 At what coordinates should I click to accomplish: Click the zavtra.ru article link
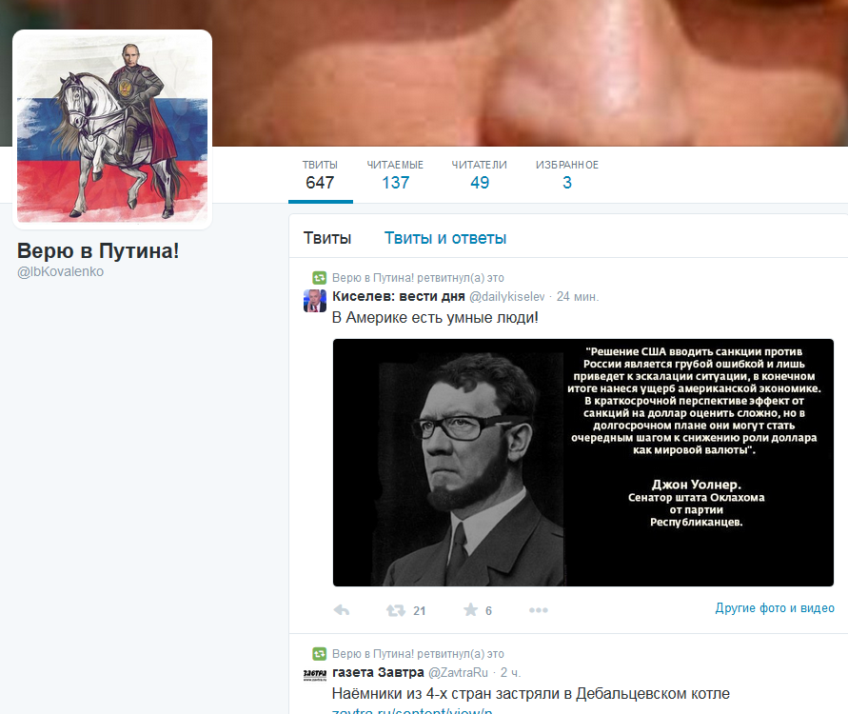[x=412, y=710]
